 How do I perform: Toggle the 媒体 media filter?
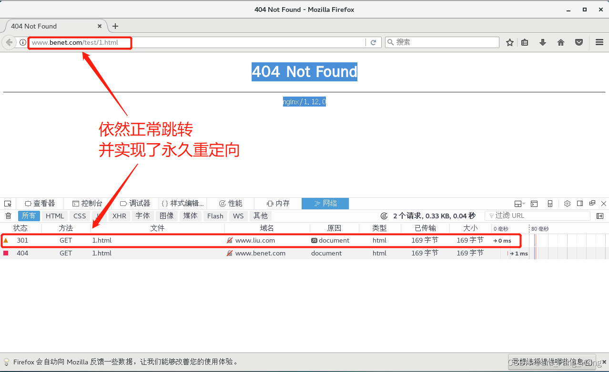pyautogui.click(x=191, y=216)
